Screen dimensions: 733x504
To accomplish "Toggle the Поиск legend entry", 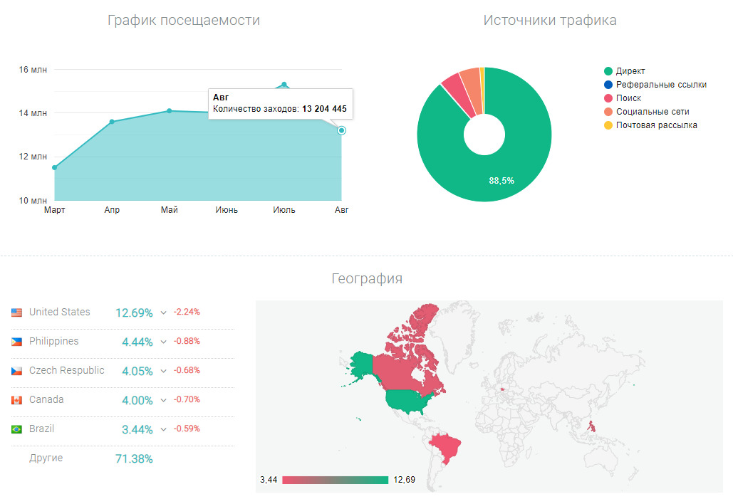I will coord(628,98).
